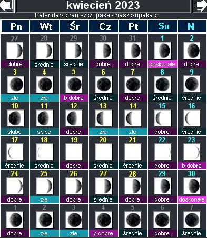Go to previous month with left arrow

pyautogui.click(x=7, y=6)
